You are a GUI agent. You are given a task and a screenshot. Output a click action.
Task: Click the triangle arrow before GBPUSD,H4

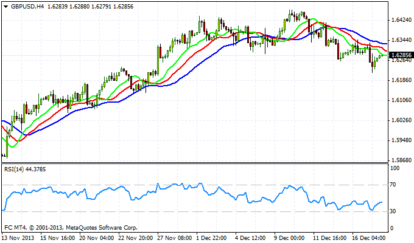point(6,7)
